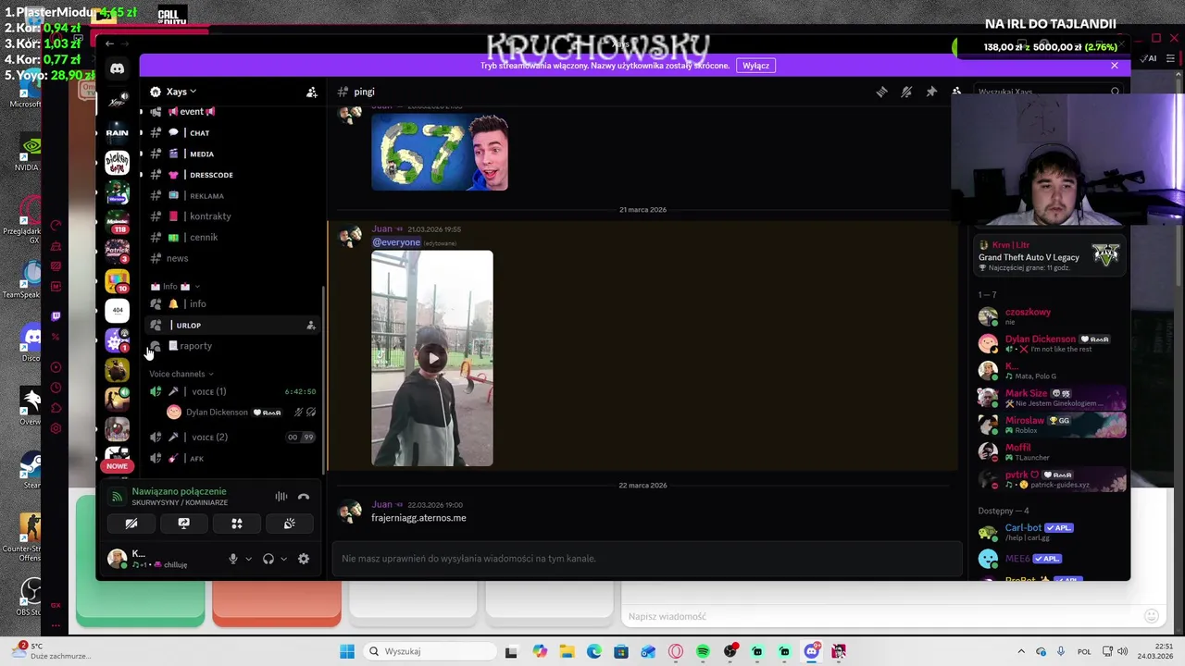
Task: Open the event announcement channel
Action: [231, 112]
